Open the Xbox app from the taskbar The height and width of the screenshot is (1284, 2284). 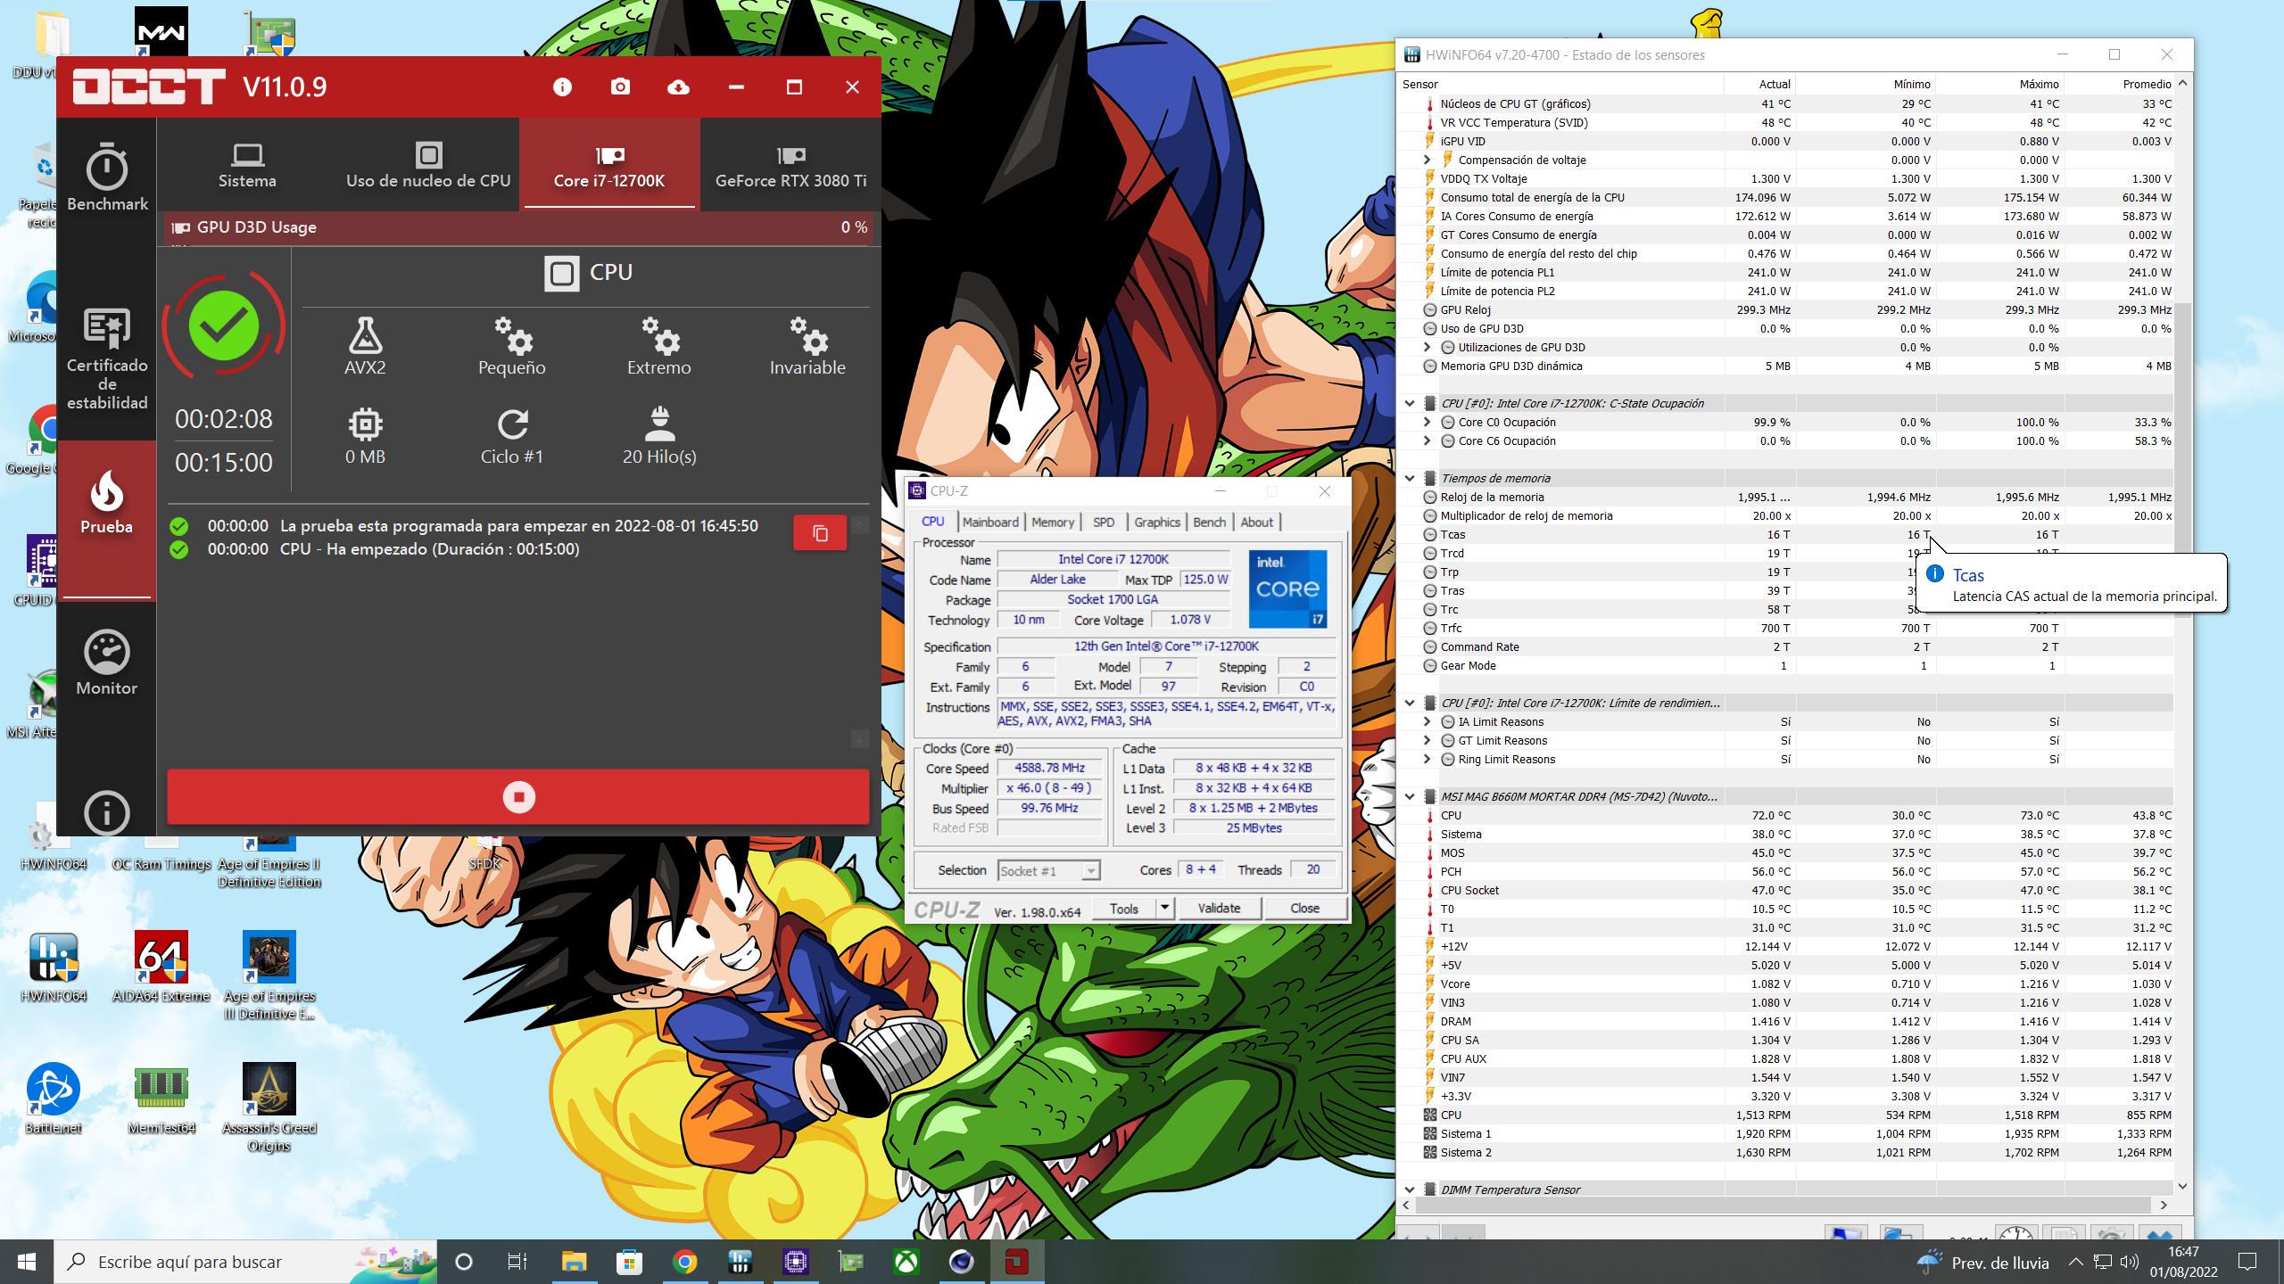pos(906,1262)
